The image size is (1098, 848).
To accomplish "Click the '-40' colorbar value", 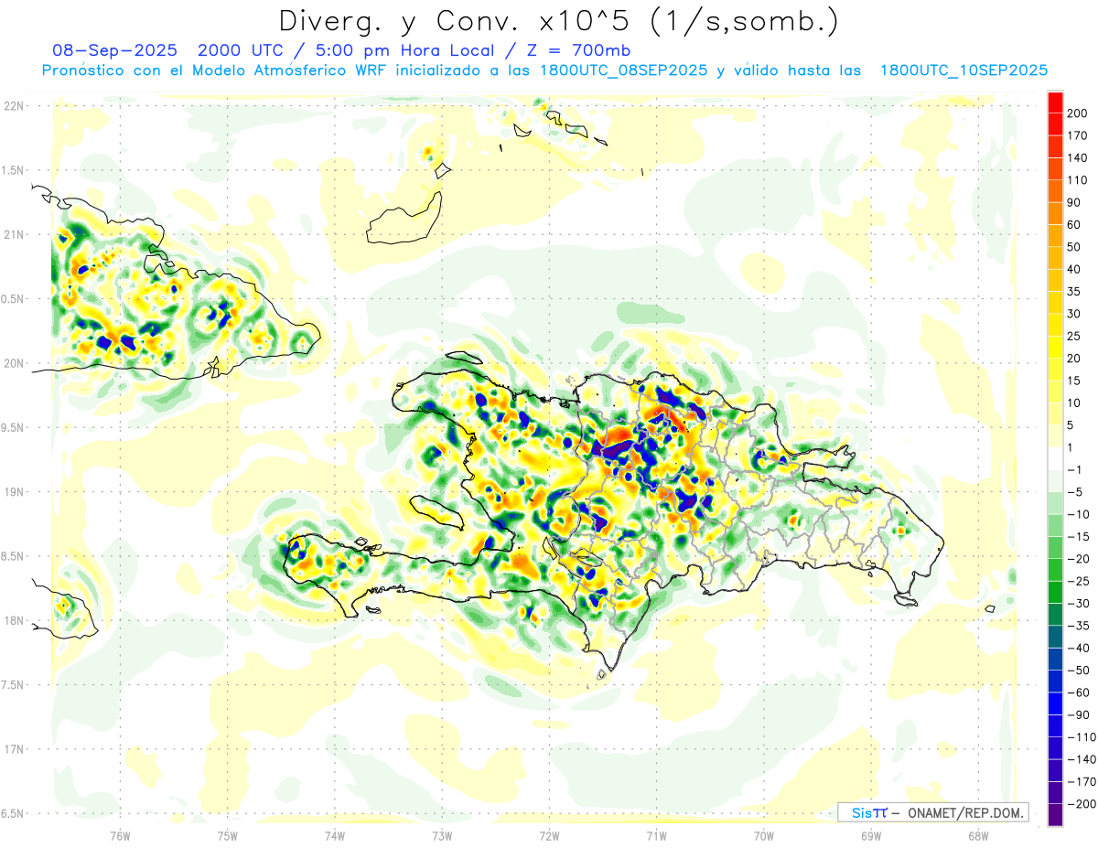I will tap(1080, 649).
